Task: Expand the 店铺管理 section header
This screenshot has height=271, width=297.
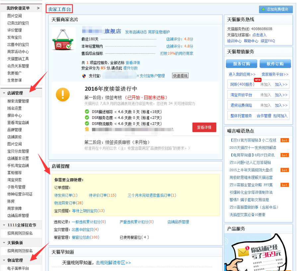Action: (x=15, y=93)
